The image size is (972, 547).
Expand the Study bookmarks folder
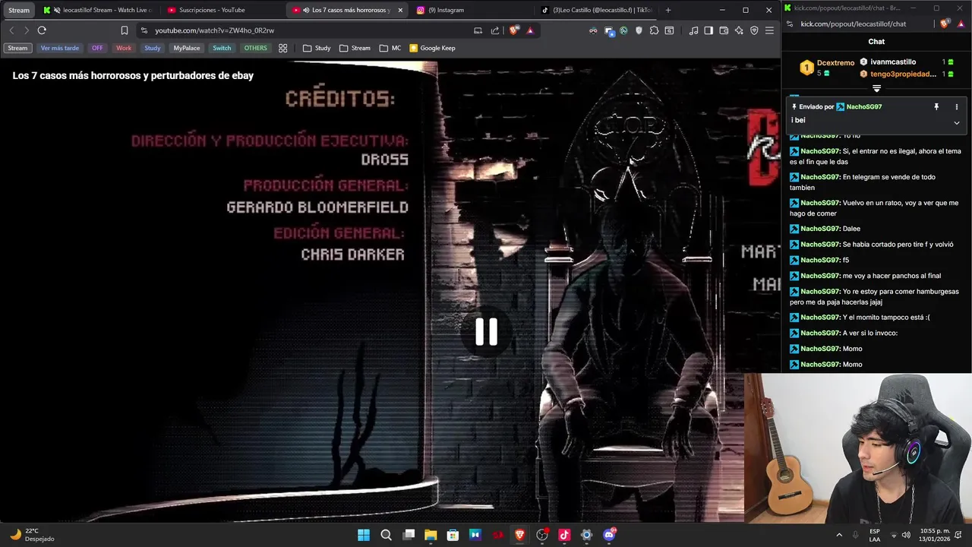point(317,48)
